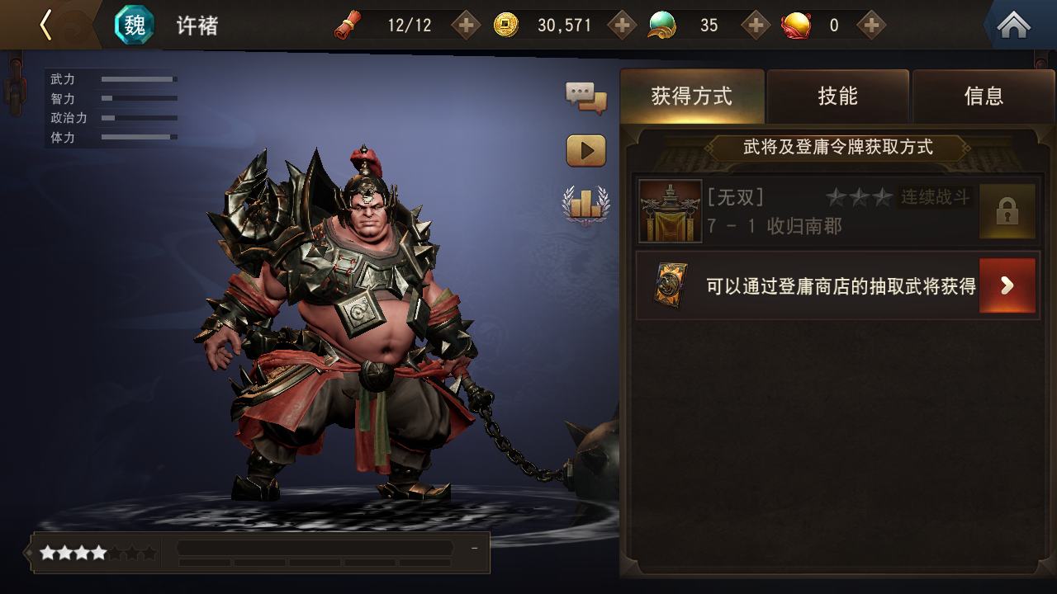Viewport: 1057px width, 594px height.
Task: Add green jade currency with plus
Action: point(756,25)
